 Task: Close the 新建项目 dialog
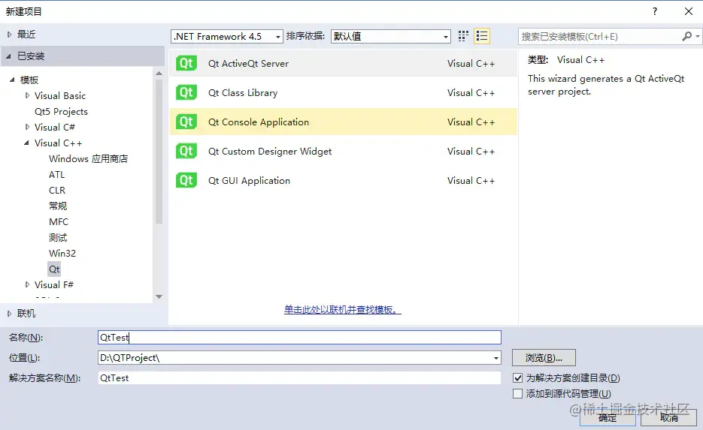pyautogui.click(x=689, y=11)
